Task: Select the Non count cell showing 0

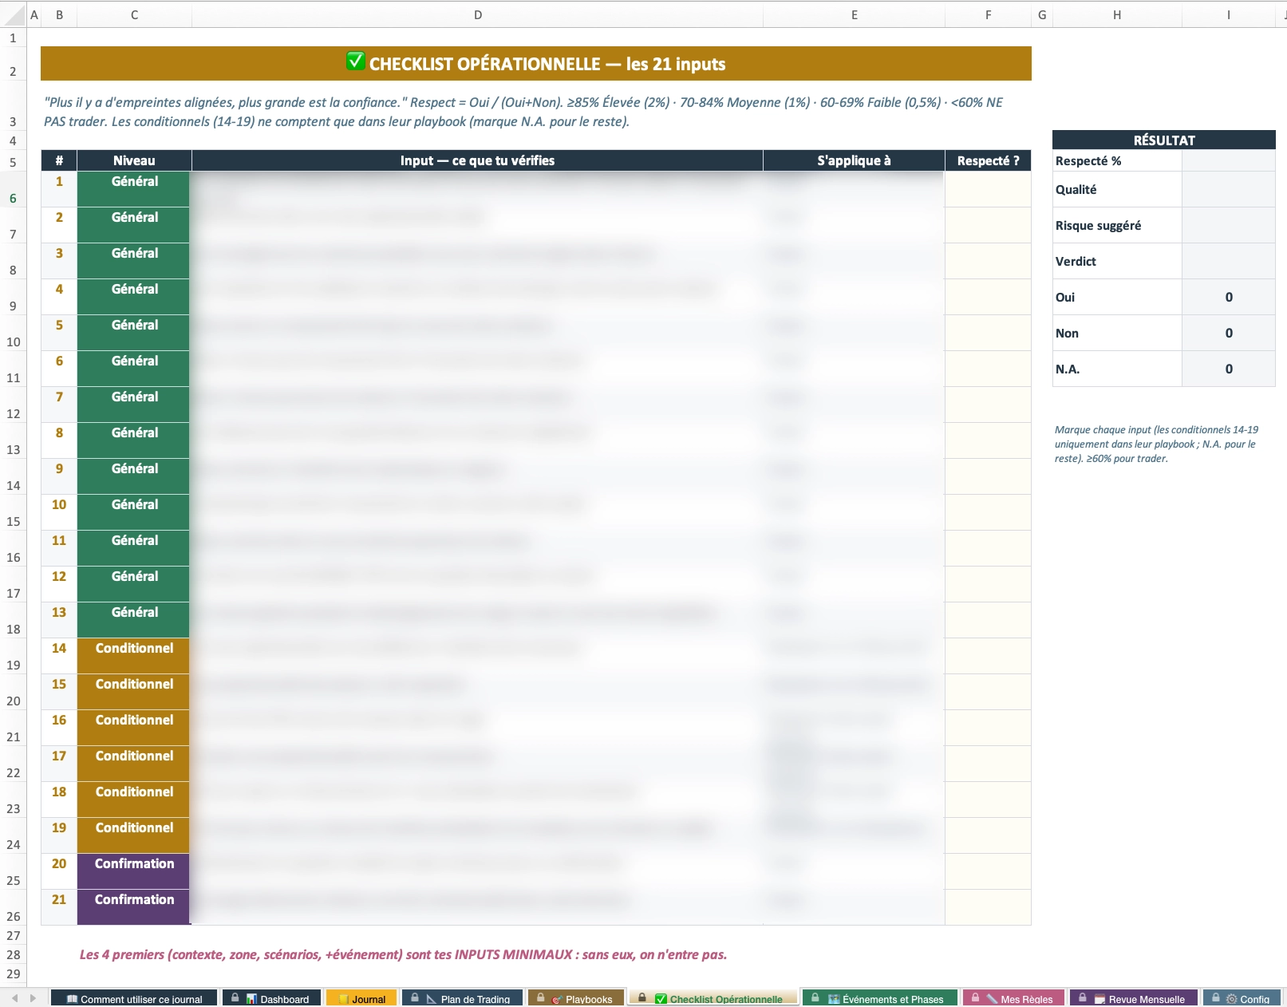Action: 1229,334
